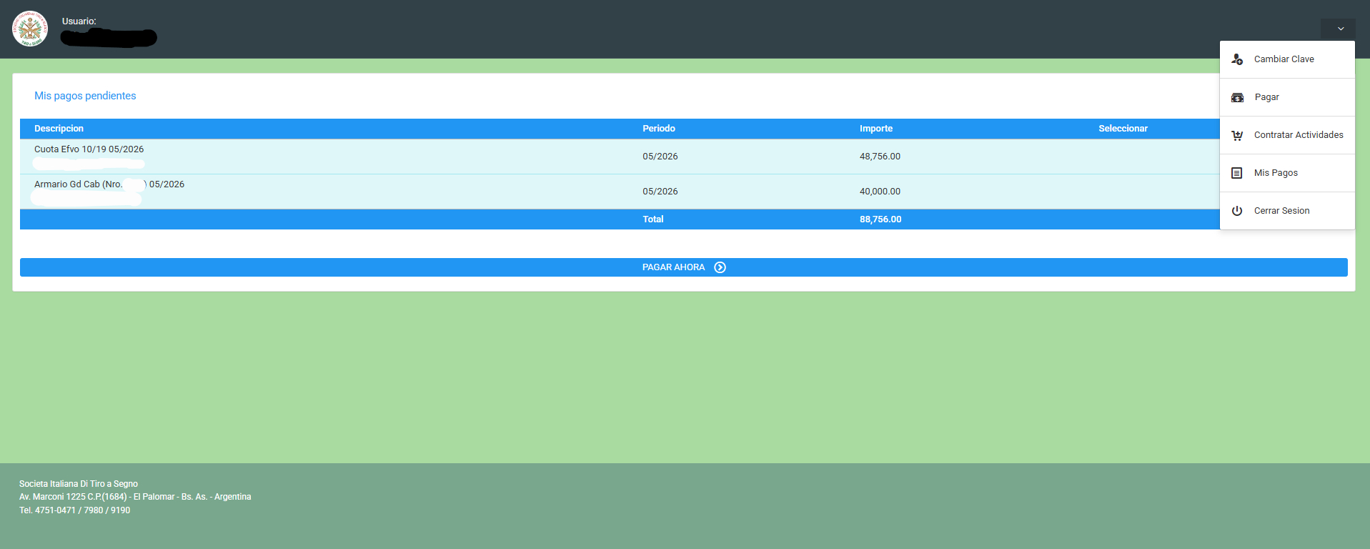Collapse the user menu with the chevron
The height and width of the screenshot is (549, 1370).
pos(1341,29)
